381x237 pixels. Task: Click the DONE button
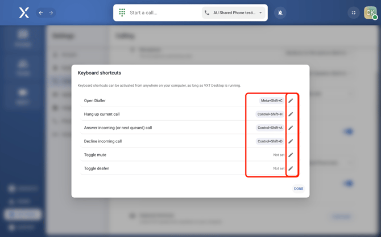[x=299, y=189]
